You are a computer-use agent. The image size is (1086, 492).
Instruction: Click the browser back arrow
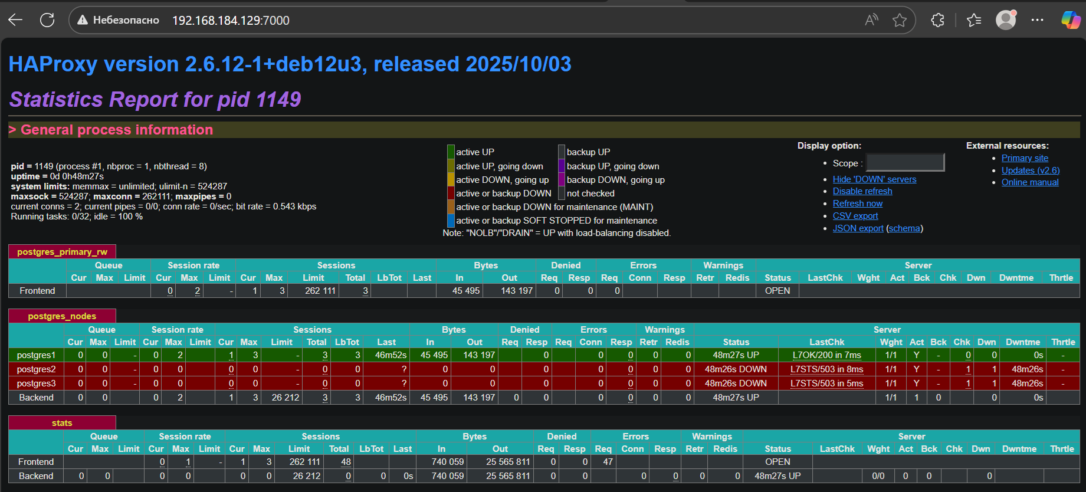pyautogui.click(x=15, y=20)
